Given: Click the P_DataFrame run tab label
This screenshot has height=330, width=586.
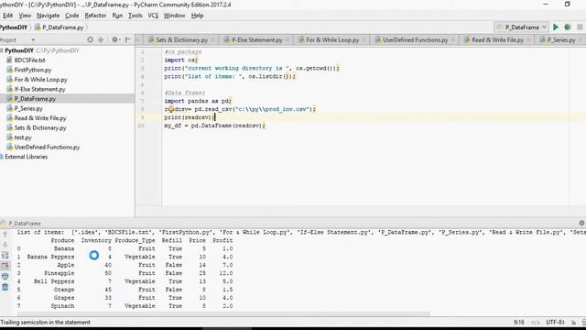Looking at the screenshot, I should 25,224.
